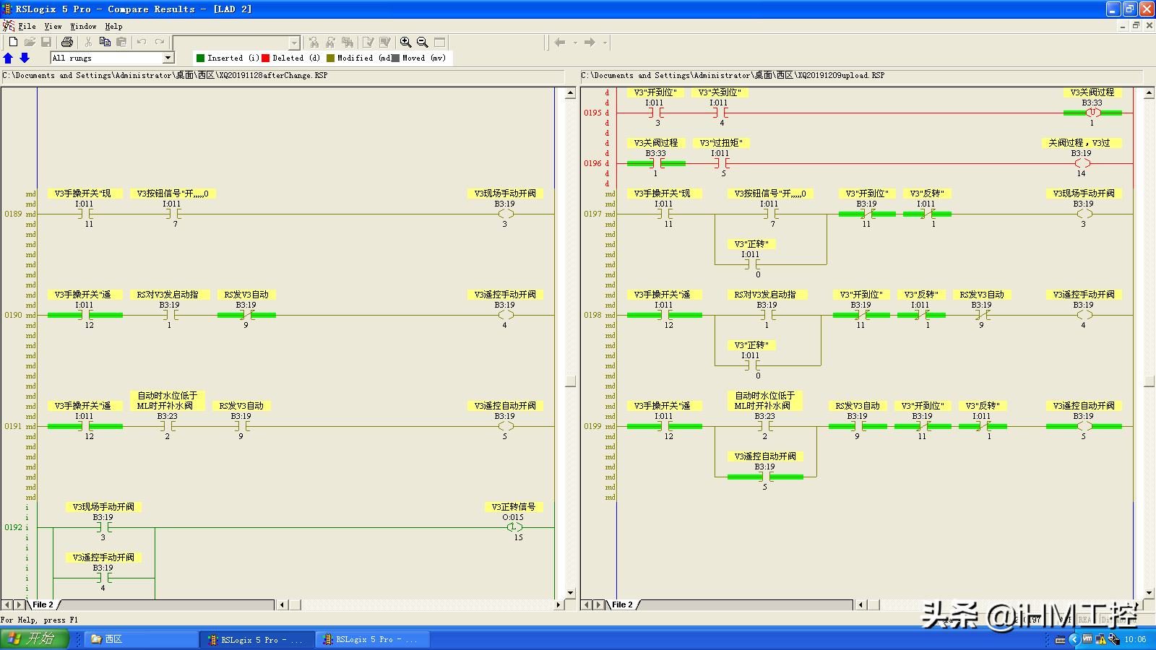The image size is (1156, 650).
Task: Click the New file toolbar icon
Action: tap(13, 42)
